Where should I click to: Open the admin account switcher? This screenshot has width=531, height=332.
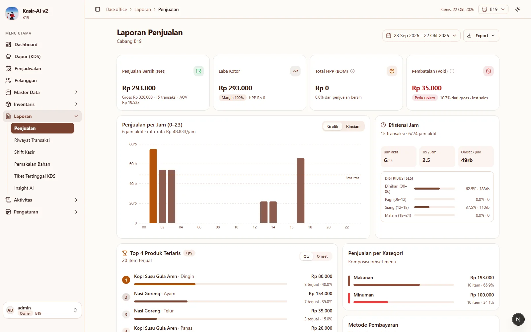pos(42,310)
